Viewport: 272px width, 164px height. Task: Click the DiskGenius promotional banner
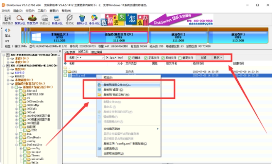click(x=157, y=19)
